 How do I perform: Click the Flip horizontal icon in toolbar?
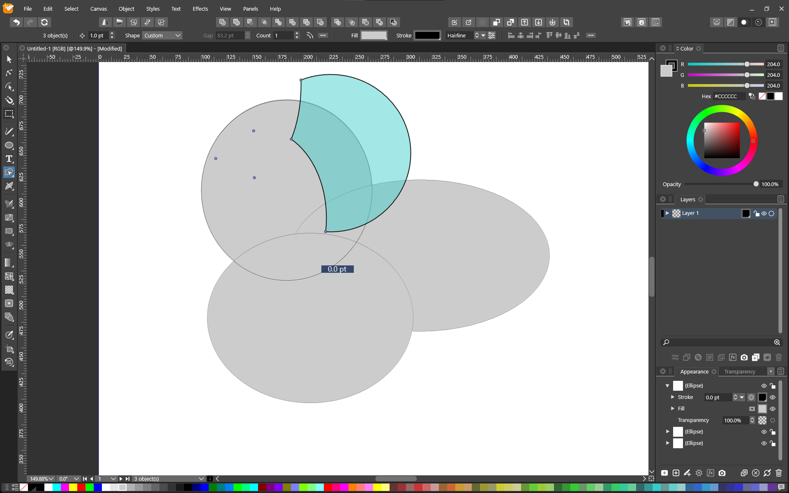[106, 22]
